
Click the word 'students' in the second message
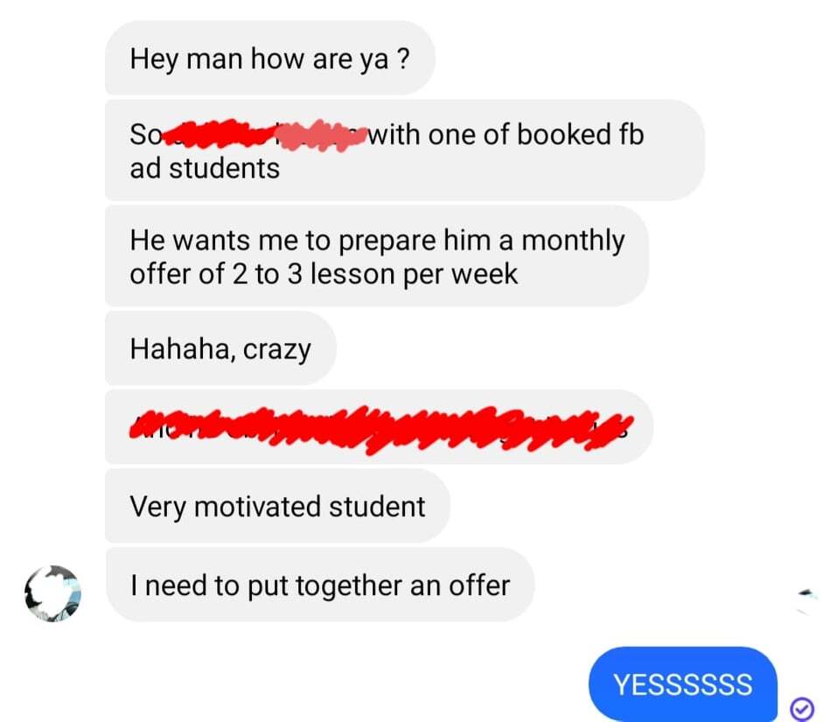tap(224, 169)
